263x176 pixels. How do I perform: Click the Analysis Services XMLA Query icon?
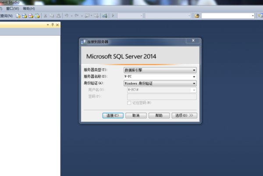pyautogui.click(x=37, y=16)
